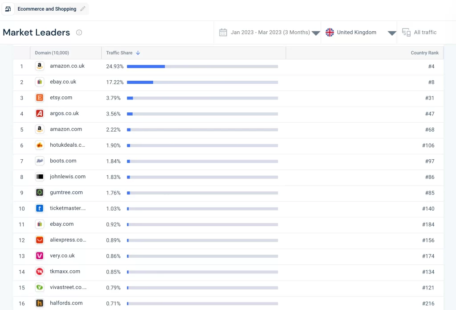The width and height of the screenshot is (456, 310).
Task: Click country rank #8
Action: pyautogui.click(x=431, y=82)
